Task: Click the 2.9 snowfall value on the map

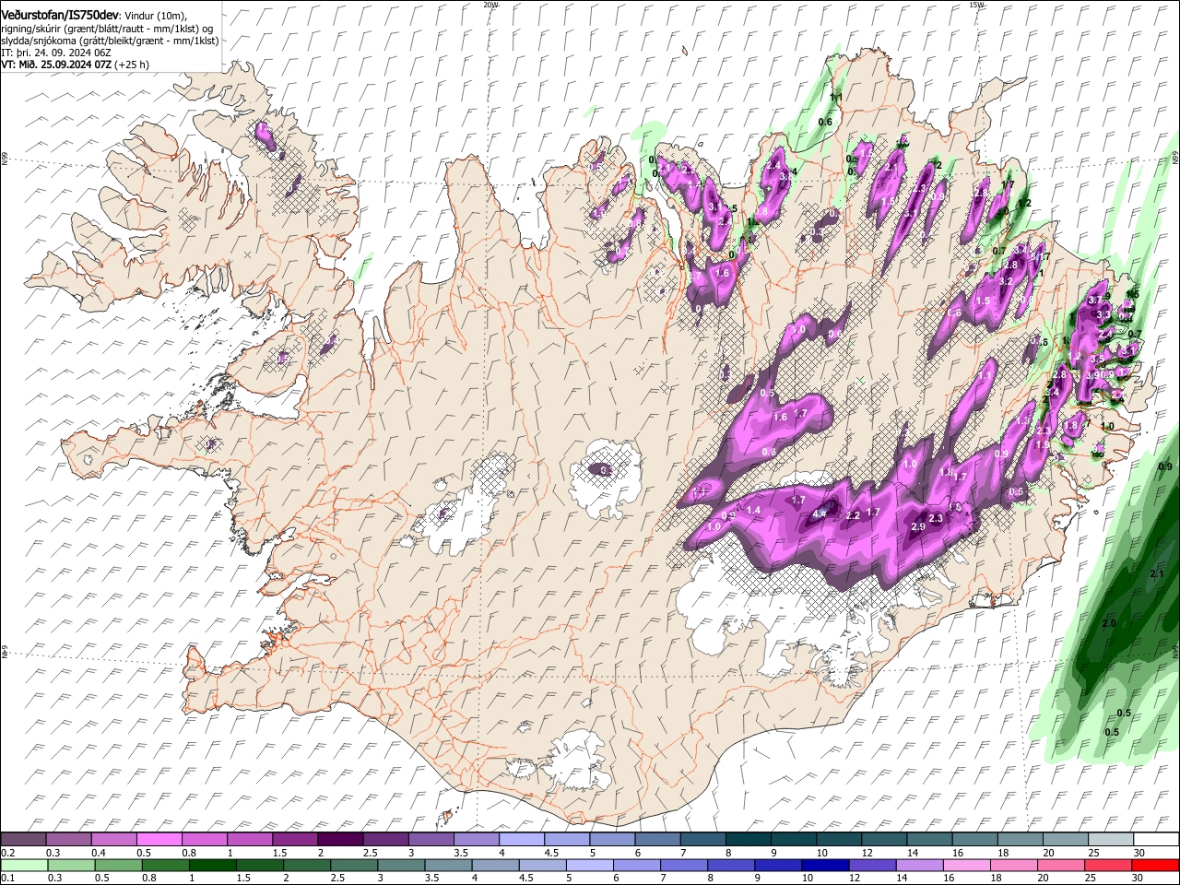Action: (918, 526)
